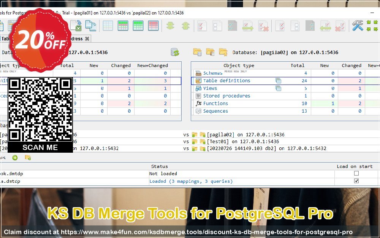Click the small icon in Table definitions row
Viewport: 380px width, 238px height.
[x=279, y=81]
